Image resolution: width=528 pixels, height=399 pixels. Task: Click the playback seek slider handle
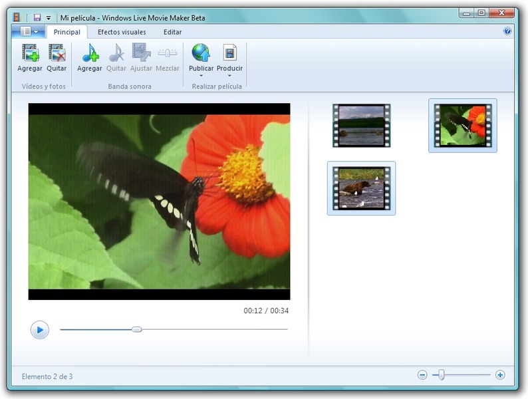coord(136,329)
